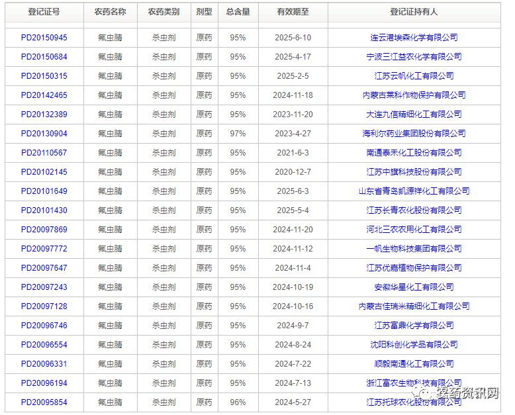Select expiry date 2024-8-24
Image resolution: width=515 pixels, height=415 pixels.
pyautogui.click(x=293, y=345)
